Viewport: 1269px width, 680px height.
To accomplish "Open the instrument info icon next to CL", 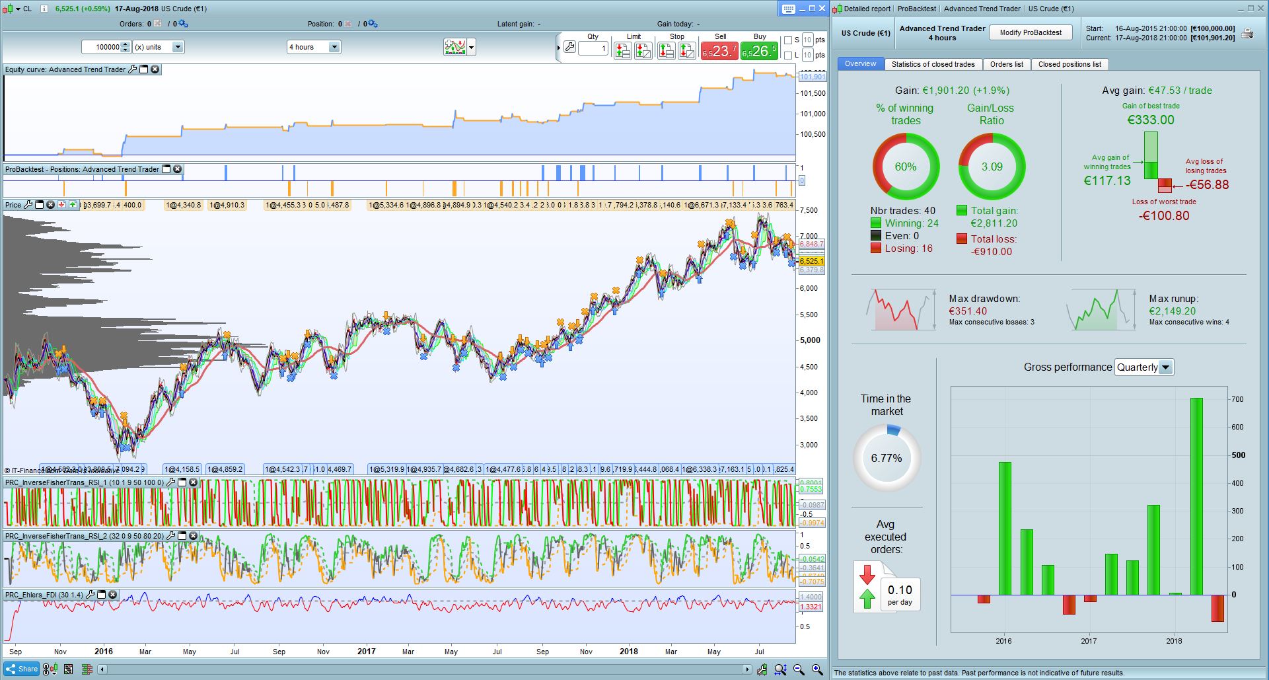I will click(x=44, y=9).
